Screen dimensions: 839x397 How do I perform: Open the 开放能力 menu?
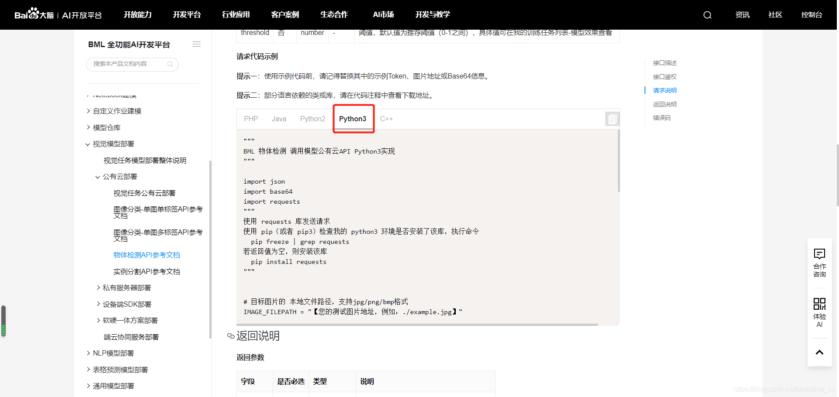point(138,14)
